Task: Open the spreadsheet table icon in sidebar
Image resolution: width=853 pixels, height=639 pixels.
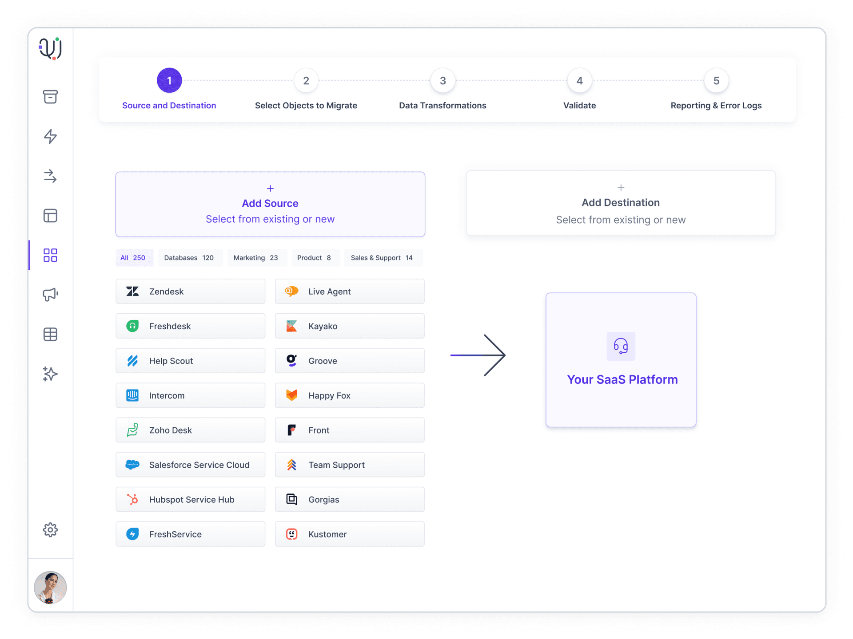Action: coord(51,333)
